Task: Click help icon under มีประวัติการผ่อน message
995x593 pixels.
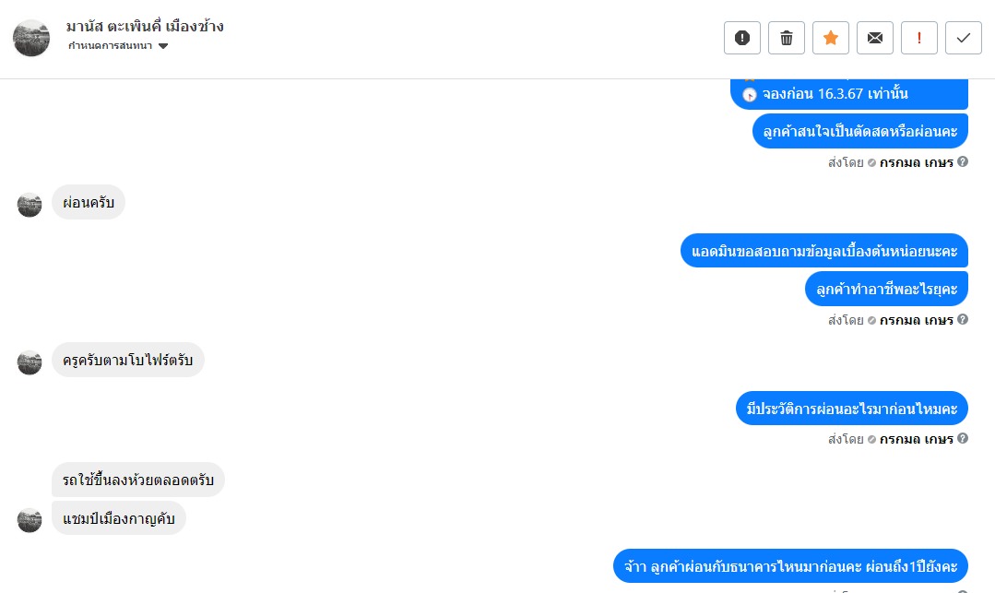Action: [963, 438]
